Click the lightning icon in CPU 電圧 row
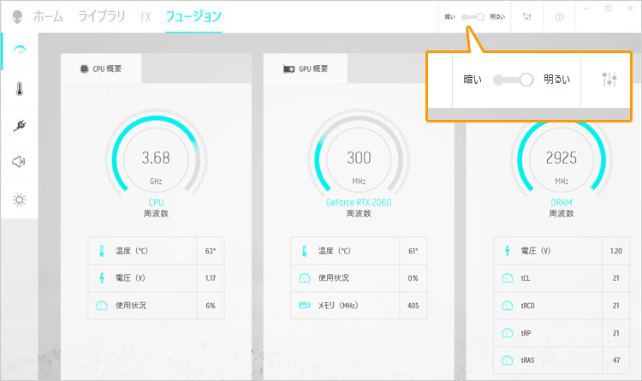Image resolution: width=642 pixels, height=381 pixels. pos(102,278)
